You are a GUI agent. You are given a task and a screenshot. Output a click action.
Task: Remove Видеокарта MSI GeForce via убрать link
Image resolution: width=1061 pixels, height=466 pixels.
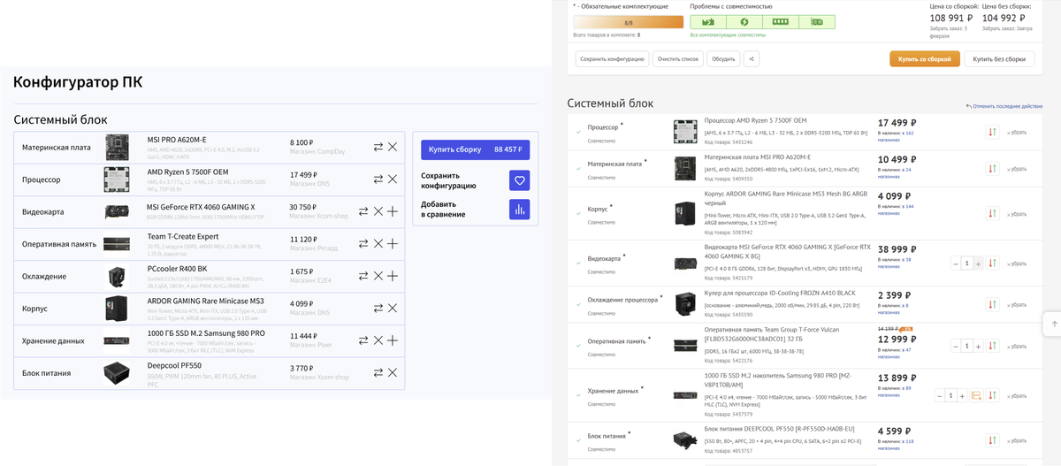[1016, 264]
